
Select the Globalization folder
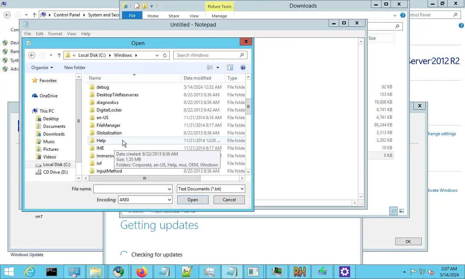coord(109,133)
